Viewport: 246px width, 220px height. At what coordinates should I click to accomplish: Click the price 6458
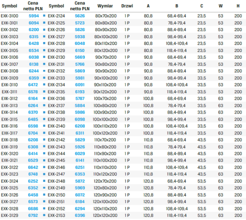point(33,195)
